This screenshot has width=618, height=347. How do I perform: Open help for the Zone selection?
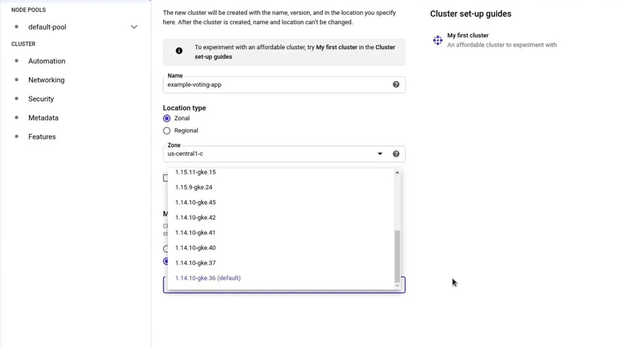coord(396,153)
